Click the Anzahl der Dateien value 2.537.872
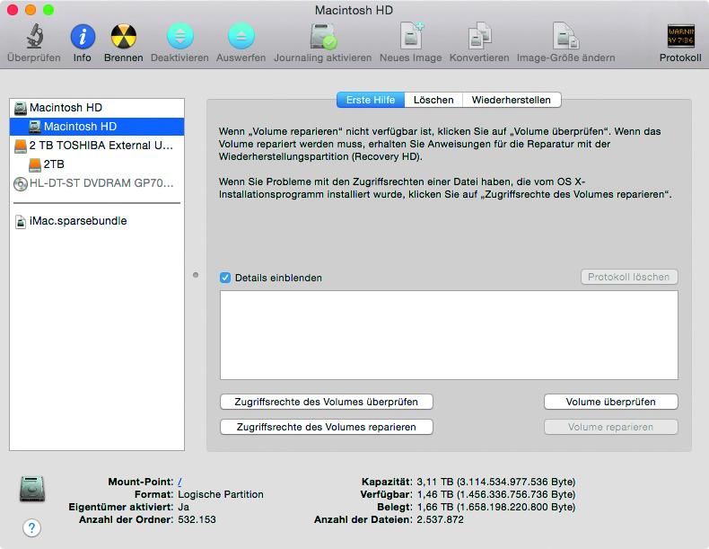Screen dimensions: 709x549 coord(440,520)
